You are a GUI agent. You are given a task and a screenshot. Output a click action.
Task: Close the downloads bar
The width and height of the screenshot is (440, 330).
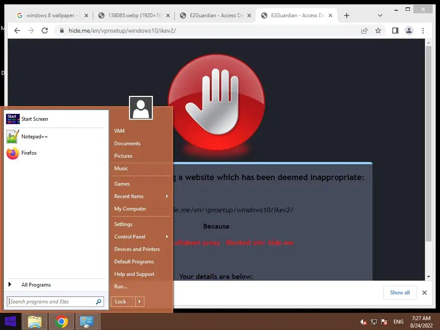click(425, 293)
